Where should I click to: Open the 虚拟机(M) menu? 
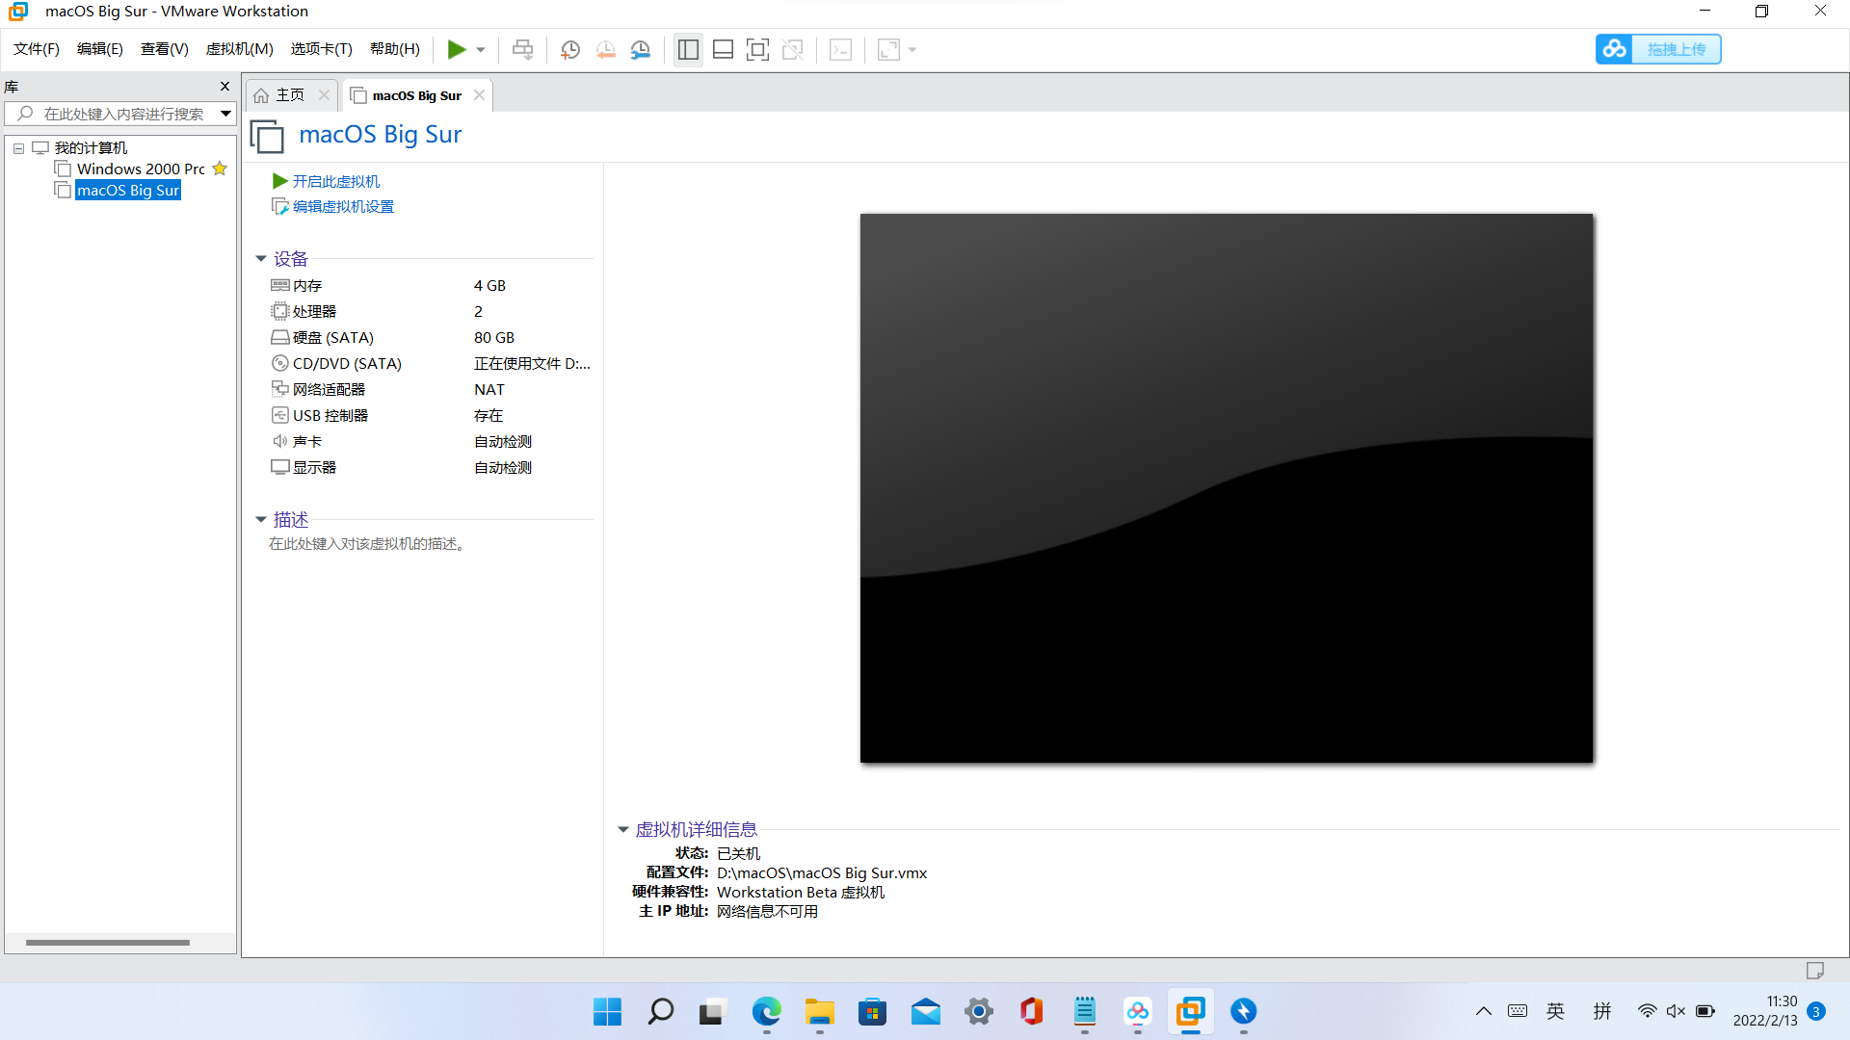239,49
